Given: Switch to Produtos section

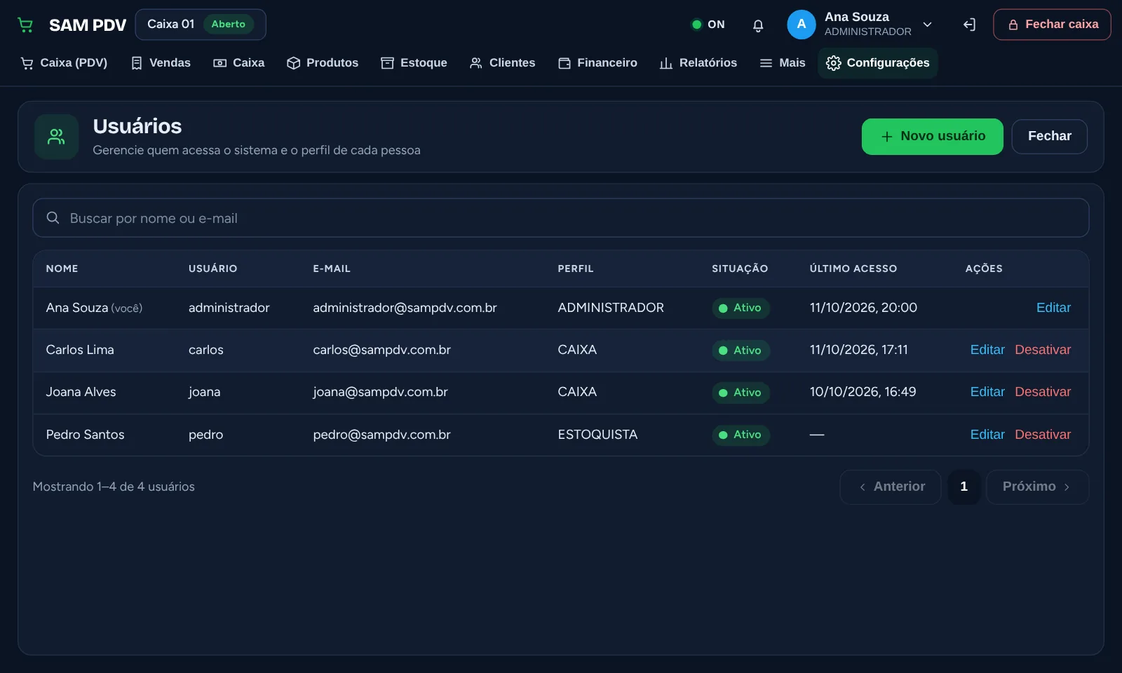Looking at the screenshot, I should (323, 63).
